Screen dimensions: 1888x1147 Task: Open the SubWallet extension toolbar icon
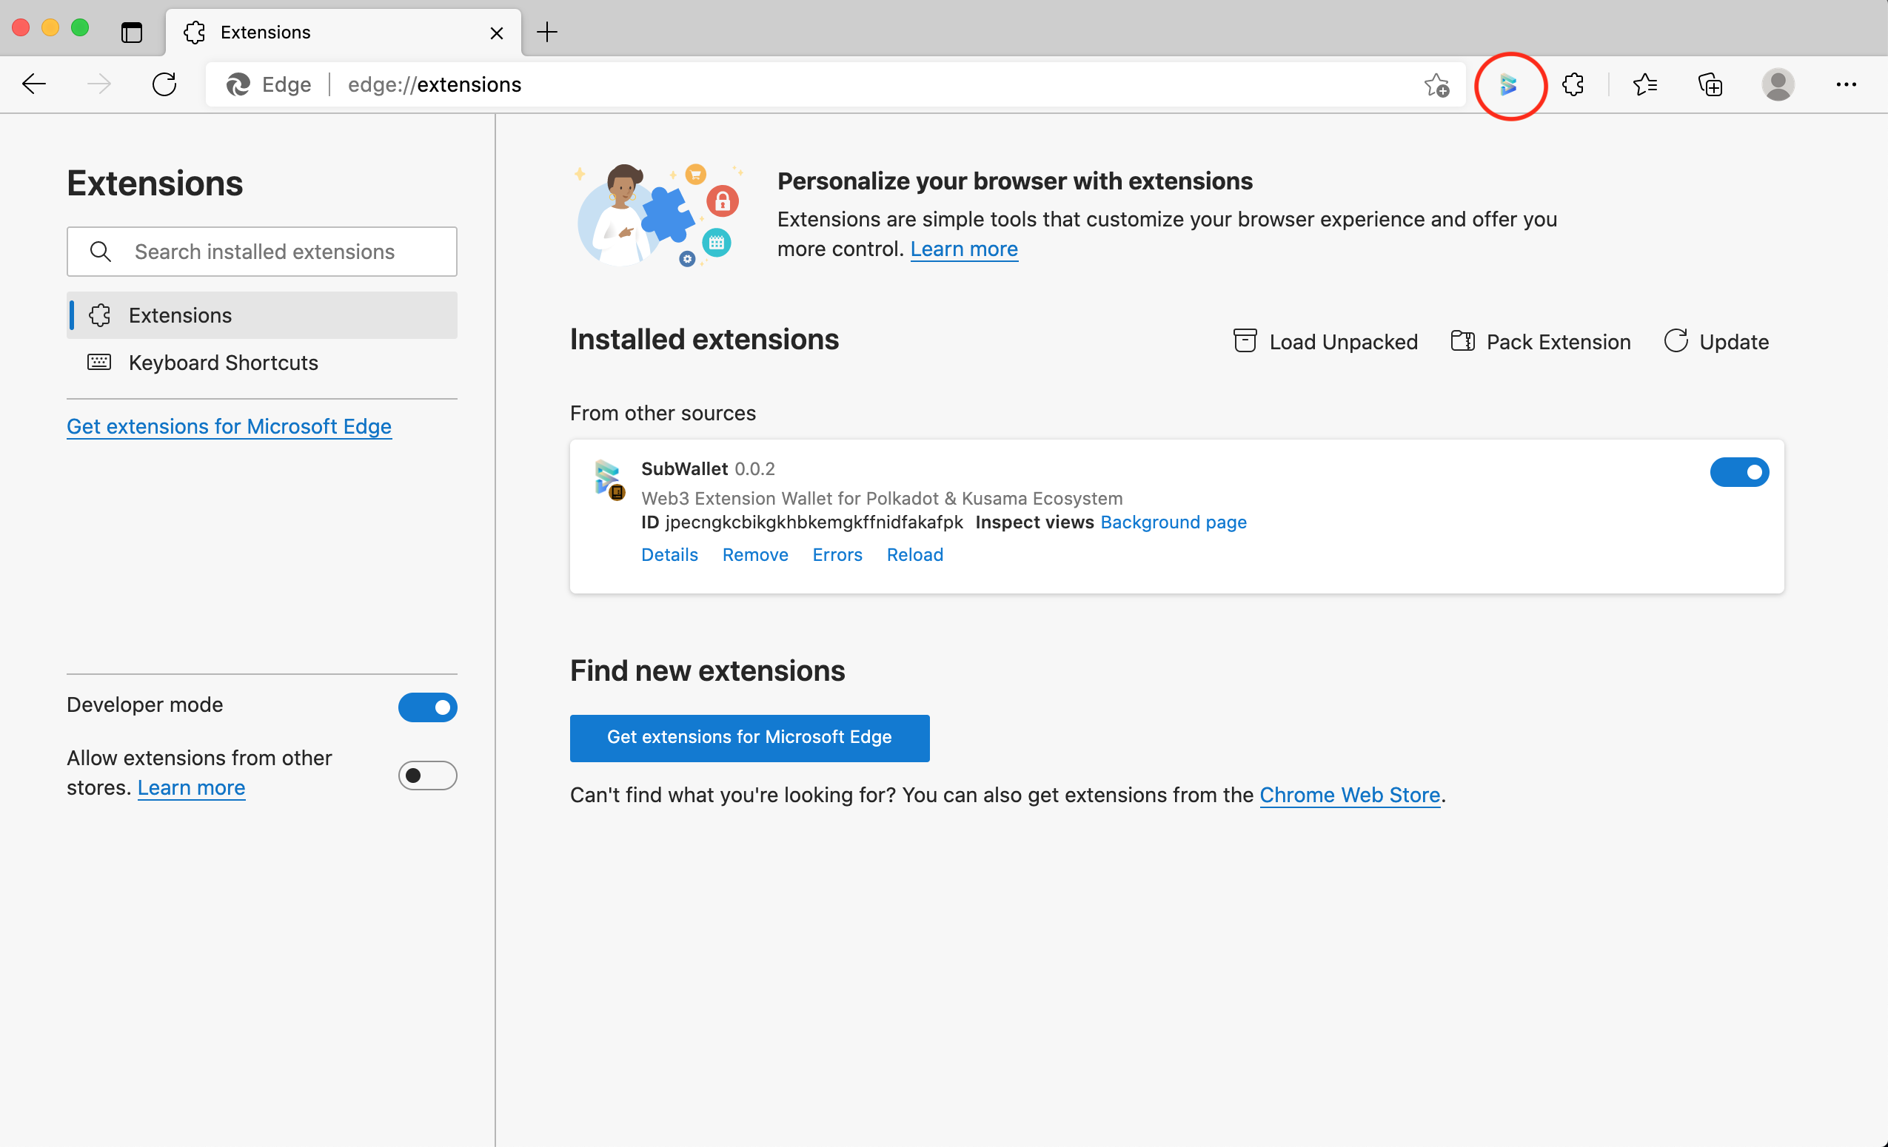coord(1508,84)
